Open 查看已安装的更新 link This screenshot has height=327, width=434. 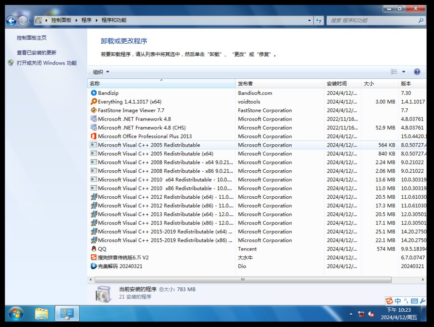(36, 53)
